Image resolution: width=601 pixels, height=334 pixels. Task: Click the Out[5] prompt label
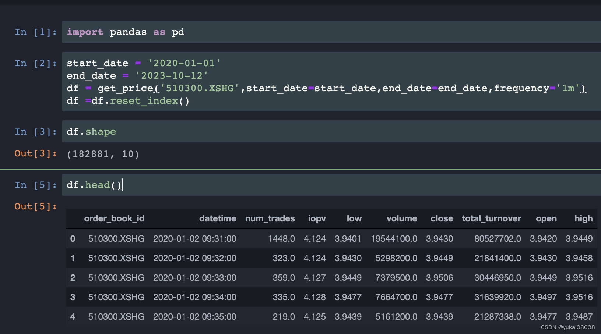tap(36, 207)
